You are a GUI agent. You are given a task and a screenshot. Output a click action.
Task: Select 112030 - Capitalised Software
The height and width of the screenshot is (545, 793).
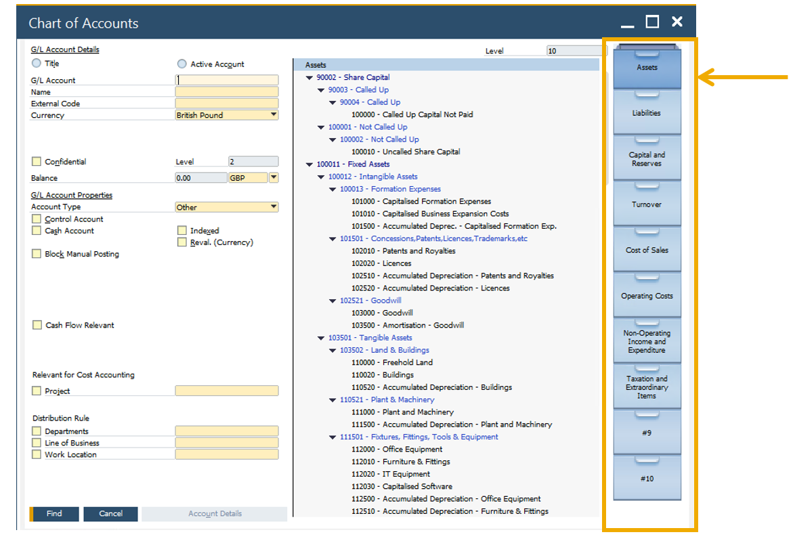tap(402, 486)
